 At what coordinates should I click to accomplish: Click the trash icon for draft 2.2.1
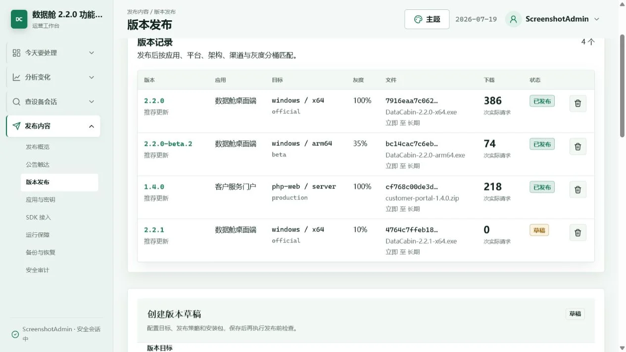click(578, 233)
